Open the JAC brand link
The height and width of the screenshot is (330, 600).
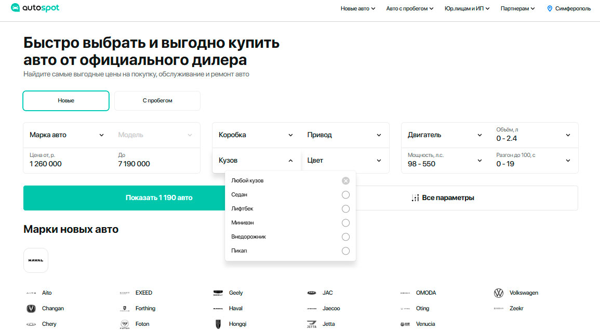pyautogui.click(x=328, y=293)
